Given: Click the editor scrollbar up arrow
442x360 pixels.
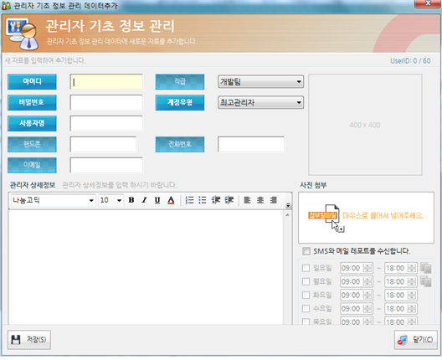Looking at the screenshot, I should click(x=287, y=215).
